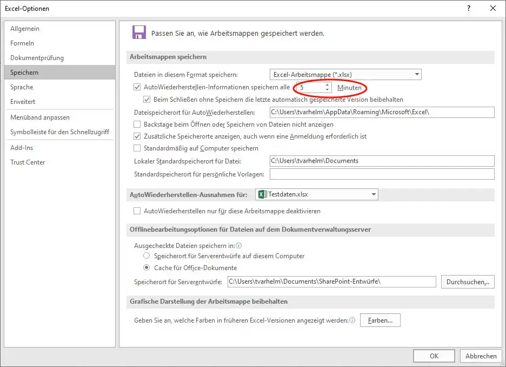
Task: Enable Standardmäßig auf Computer speichern checkbox
Action: click(137, 148)
